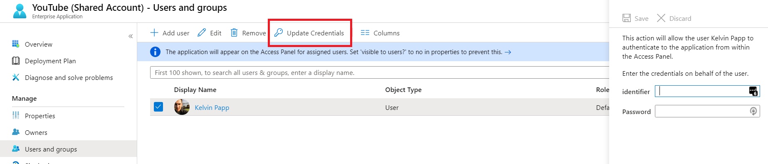Focus the Password input field
768x164 pixels.
[707, 111]
